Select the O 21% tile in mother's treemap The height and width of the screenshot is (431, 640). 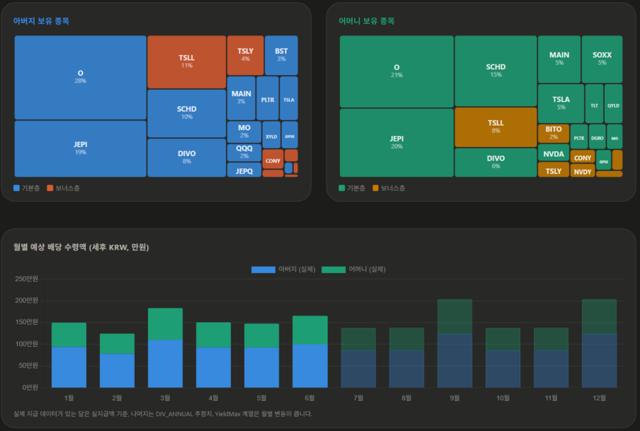397,71
